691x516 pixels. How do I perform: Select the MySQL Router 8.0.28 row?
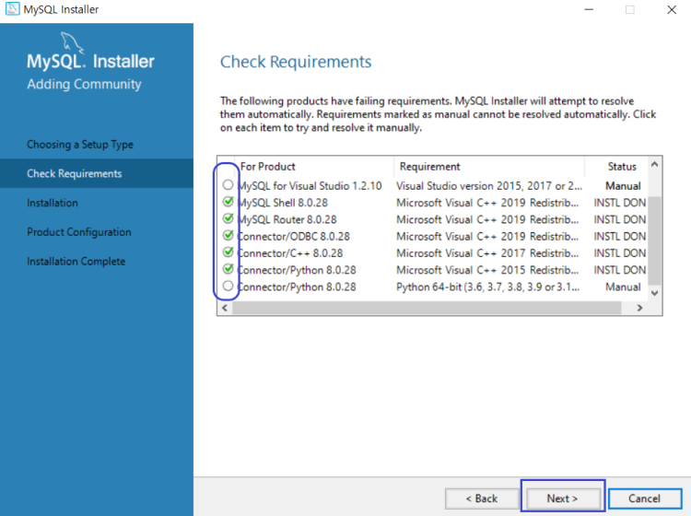[x=433, y=219]
